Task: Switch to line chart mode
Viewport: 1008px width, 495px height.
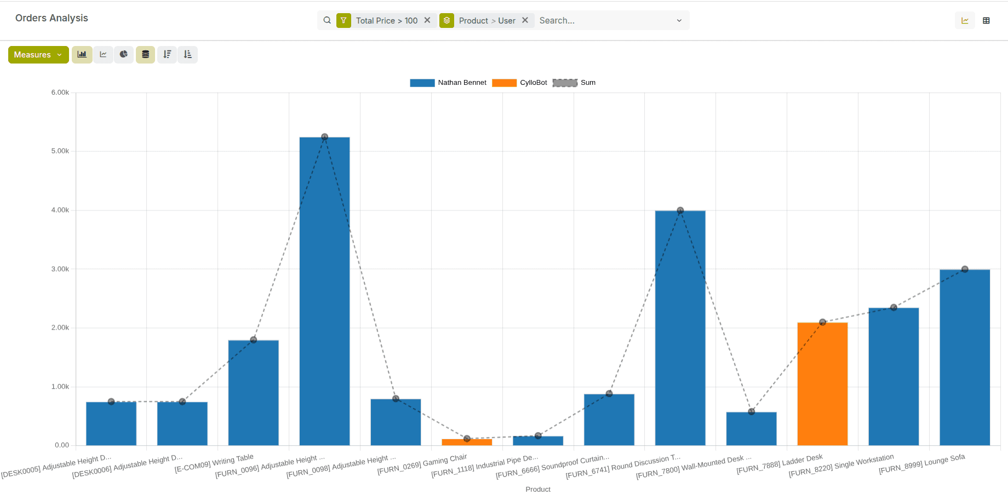Action: click(x=103, y=55)
